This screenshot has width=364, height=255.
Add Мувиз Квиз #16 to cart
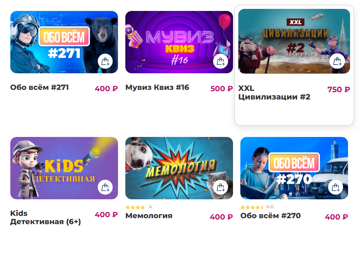tap(220, 61)
